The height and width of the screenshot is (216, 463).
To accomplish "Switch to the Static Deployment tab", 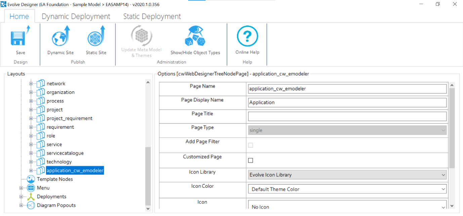I will 152,16.
